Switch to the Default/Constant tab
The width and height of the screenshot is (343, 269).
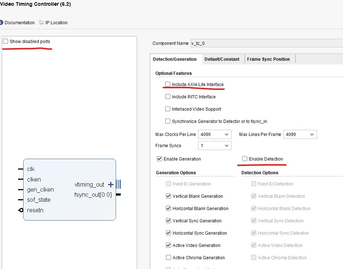[222, 59]
